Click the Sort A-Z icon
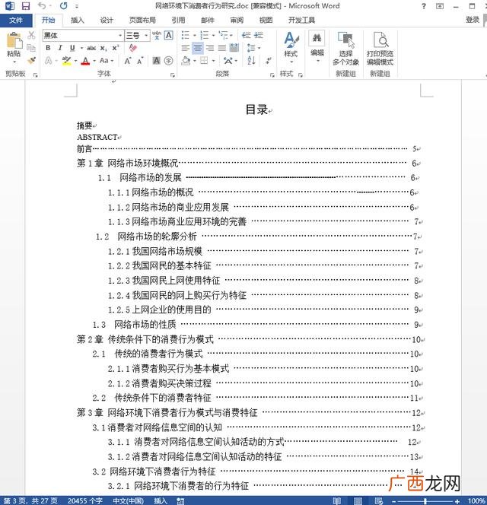The height and width of the screenshot is (505, 487). click(252, 61)
